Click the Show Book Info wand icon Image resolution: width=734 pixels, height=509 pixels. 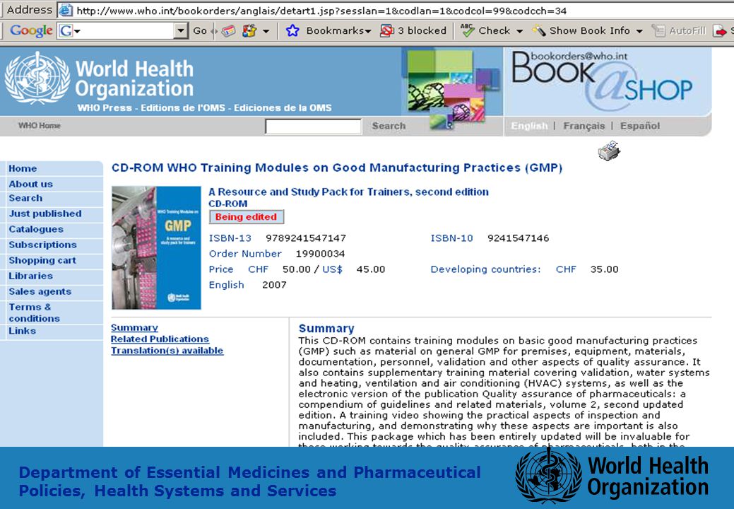(539, 31)
